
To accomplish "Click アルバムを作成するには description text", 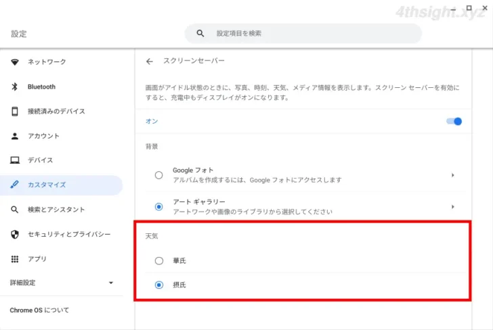I will pos(257,181).
